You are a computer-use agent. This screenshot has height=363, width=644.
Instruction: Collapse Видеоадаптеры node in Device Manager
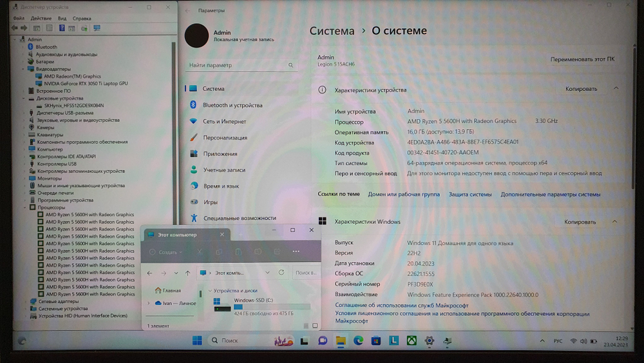(x=23, y=69)
